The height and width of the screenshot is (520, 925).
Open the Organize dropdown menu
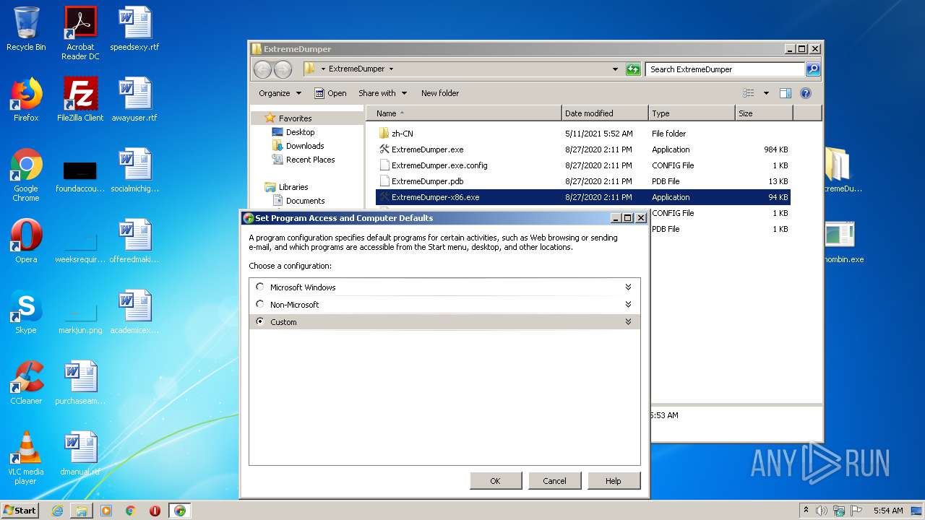point(280,93)
